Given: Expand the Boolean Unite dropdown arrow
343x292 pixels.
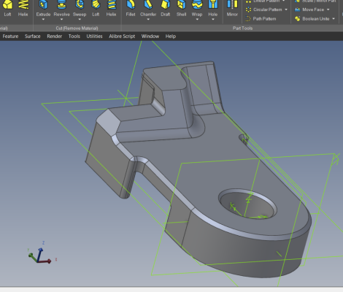Looking at the screenshot, I should coord(334,19).
